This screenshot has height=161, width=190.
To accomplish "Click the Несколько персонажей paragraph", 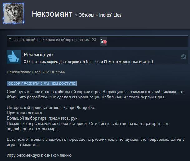I will click(x=88, y=126).
